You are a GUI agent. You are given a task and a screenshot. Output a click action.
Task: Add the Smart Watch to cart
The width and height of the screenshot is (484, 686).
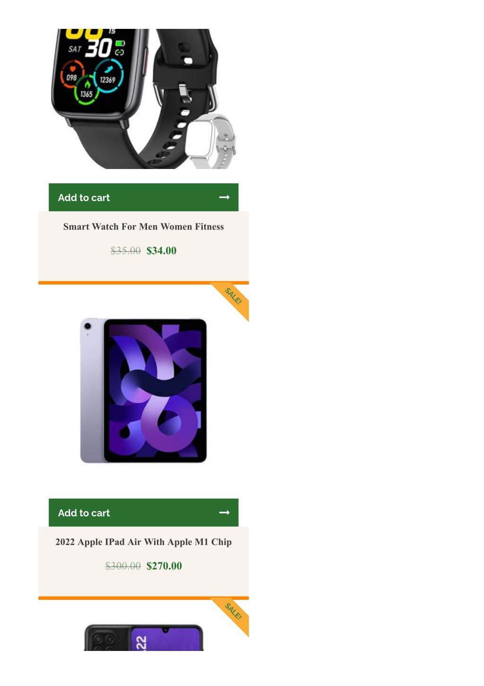click(144, 197)
